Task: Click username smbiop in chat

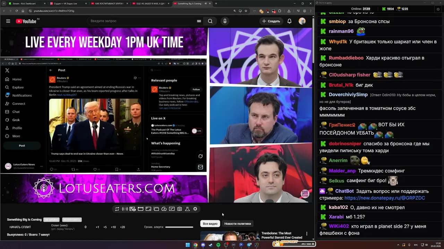Action: pos(337,21)
